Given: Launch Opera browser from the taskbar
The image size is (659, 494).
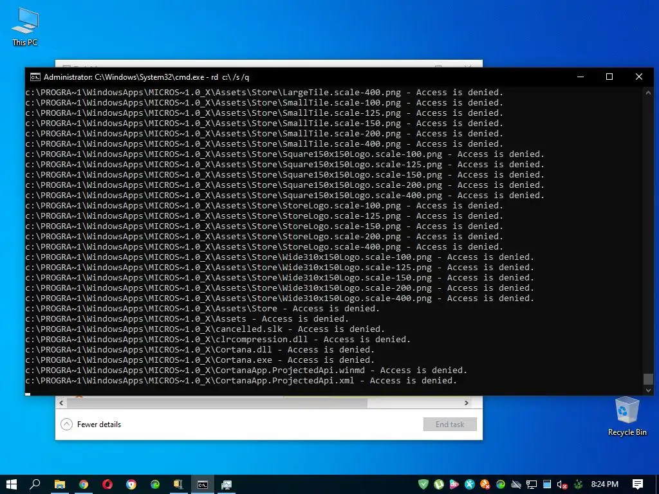Looking at the screenshot, I should (x=107, y=484).
